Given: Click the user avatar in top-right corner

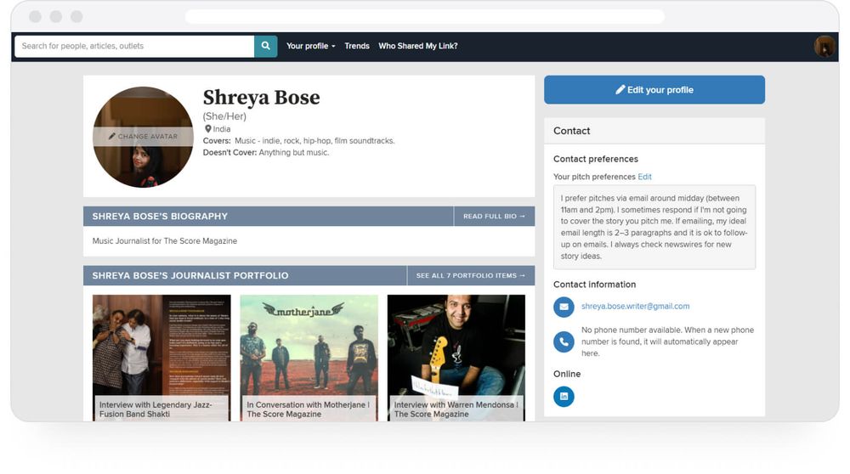Looking at the screenshot, I should 824,46.
